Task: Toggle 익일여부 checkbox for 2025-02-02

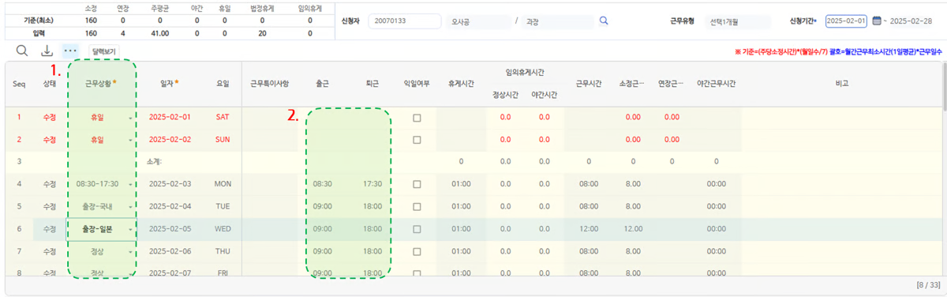Action: 417,139
